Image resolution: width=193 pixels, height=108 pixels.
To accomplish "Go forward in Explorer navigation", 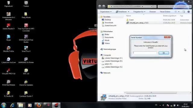I will [x=104, y=6].
